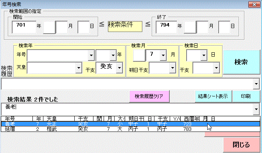This screenshot has width=262, height=153.
Task: Open the 検索年 干支 dropdown showing 癸亥
Action: point(119,68)
